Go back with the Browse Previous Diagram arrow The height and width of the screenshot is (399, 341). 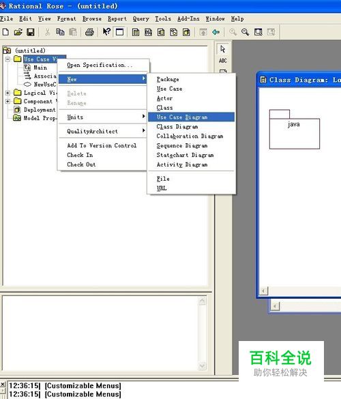pyautogui.click(x=216, y=32)
